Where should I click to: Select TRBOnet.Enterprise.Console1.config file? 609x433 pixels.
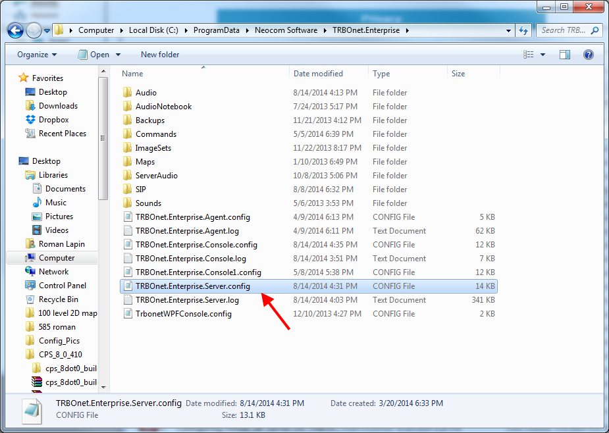pos(198,272)
